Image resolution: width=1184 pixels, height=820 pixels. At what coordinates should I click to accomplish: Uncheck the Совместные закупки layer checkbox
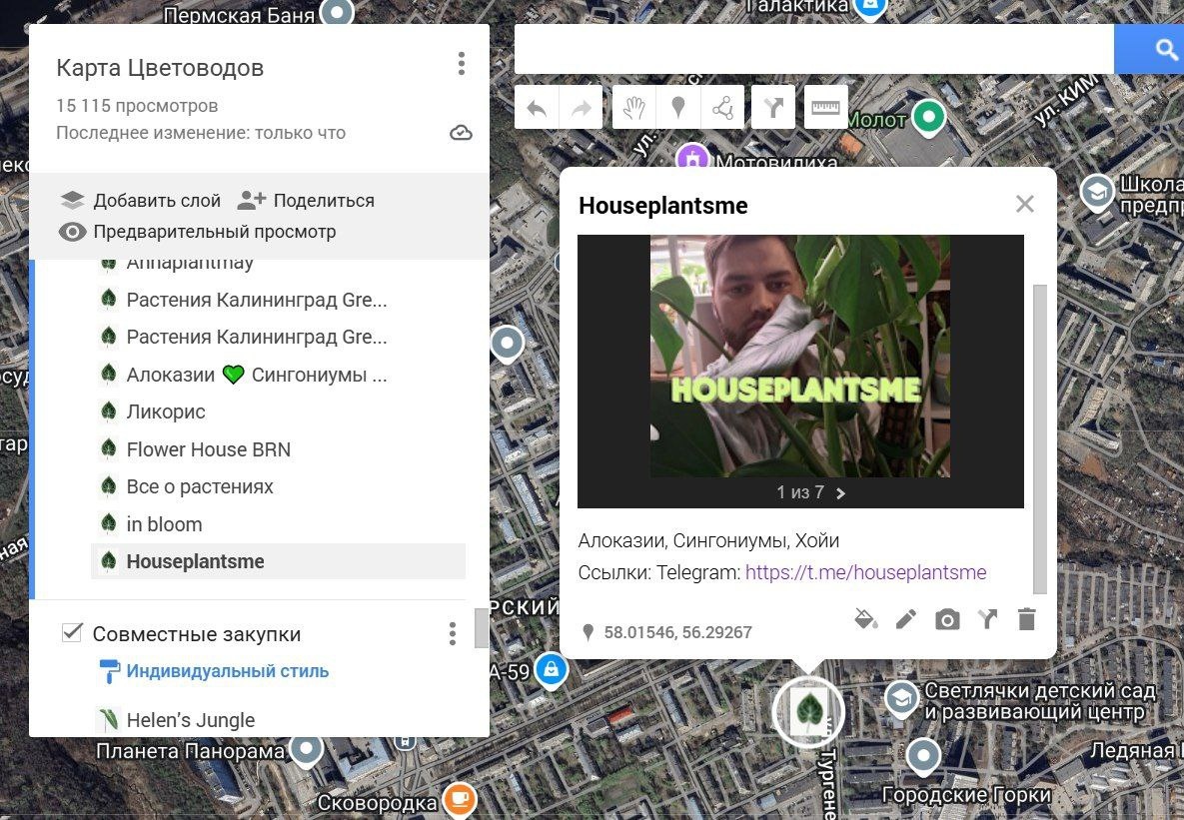click(72, 632)
